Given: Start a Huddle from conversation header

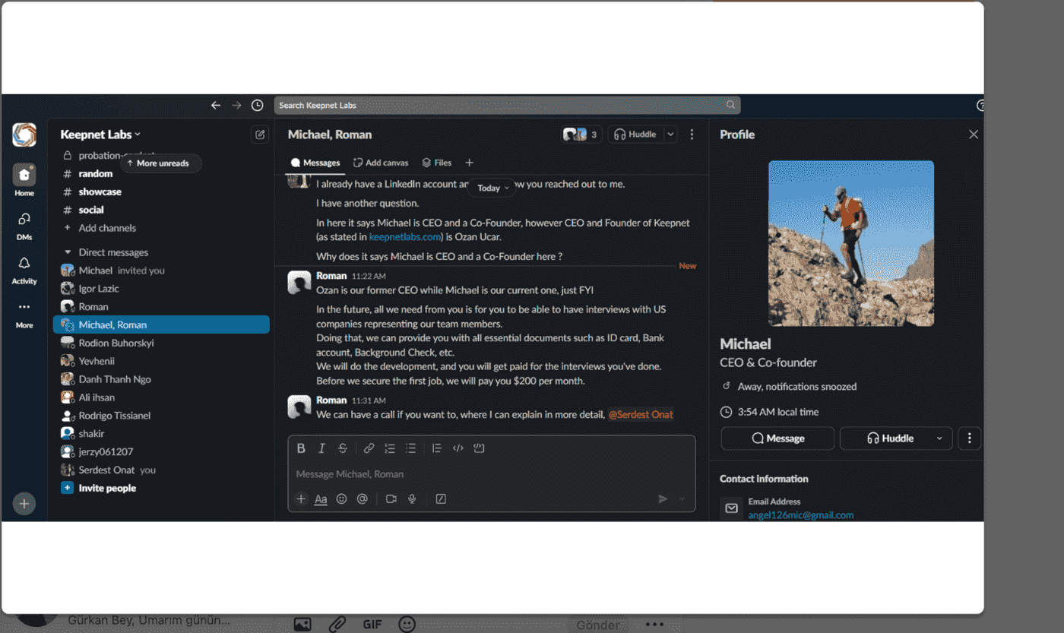Looking at the screenshot, I should click(635, 135).
